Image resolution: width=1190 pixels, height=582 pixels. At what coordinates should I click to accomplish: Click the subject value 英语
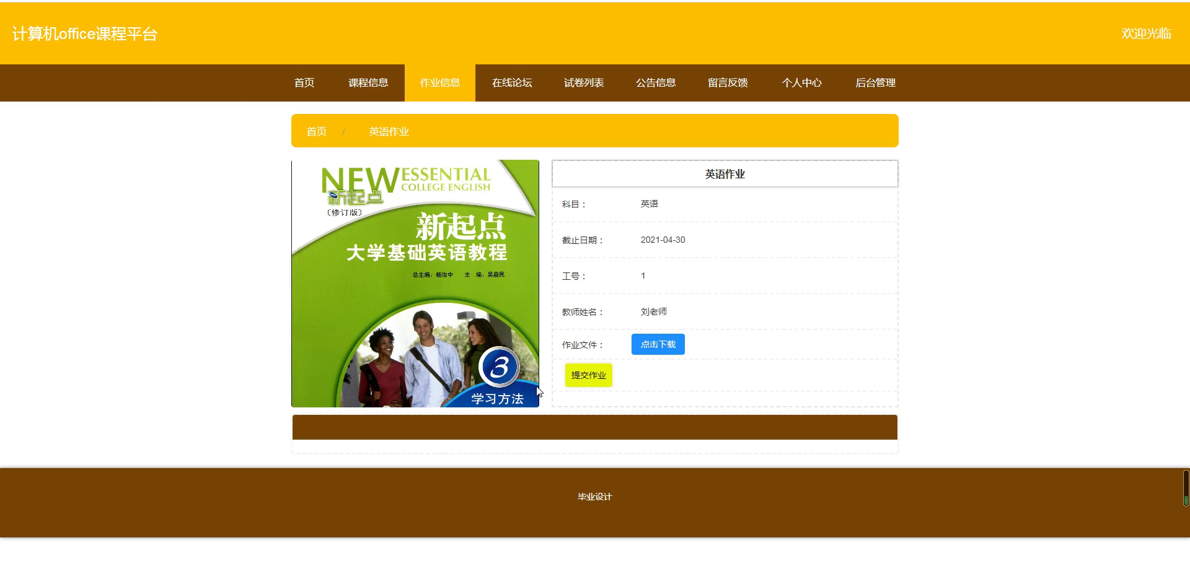coord(650,204)
